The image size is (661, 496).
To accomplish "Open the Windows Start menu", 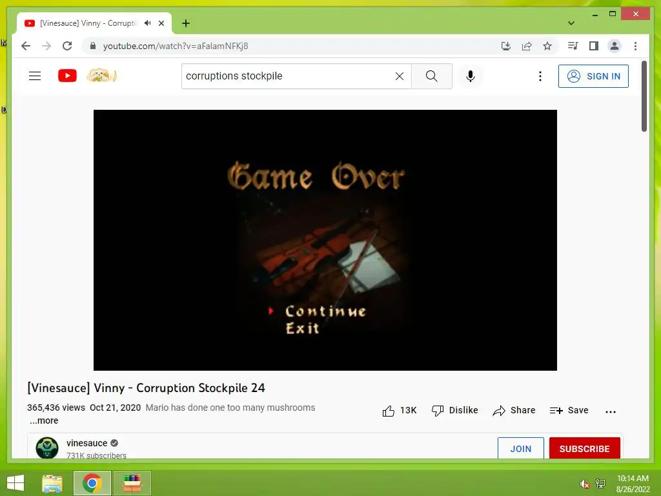I will [15, 483].
